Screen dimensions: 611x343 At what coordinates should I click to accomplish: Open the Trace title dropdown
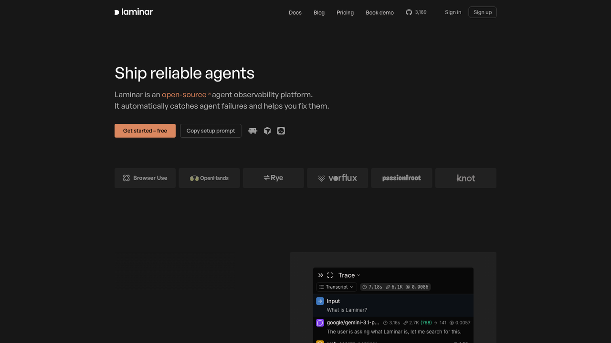(x=349, y=275)
